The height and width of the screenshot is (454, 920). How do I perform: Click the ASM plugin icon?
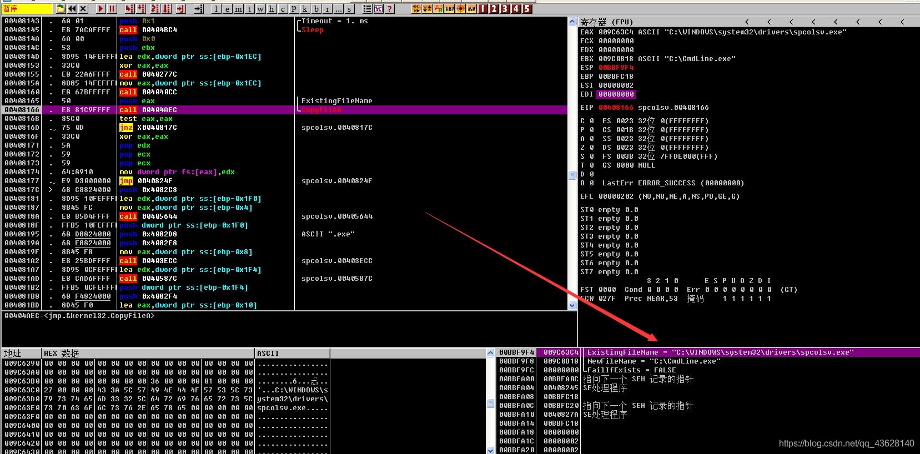(x=471, y=8)
